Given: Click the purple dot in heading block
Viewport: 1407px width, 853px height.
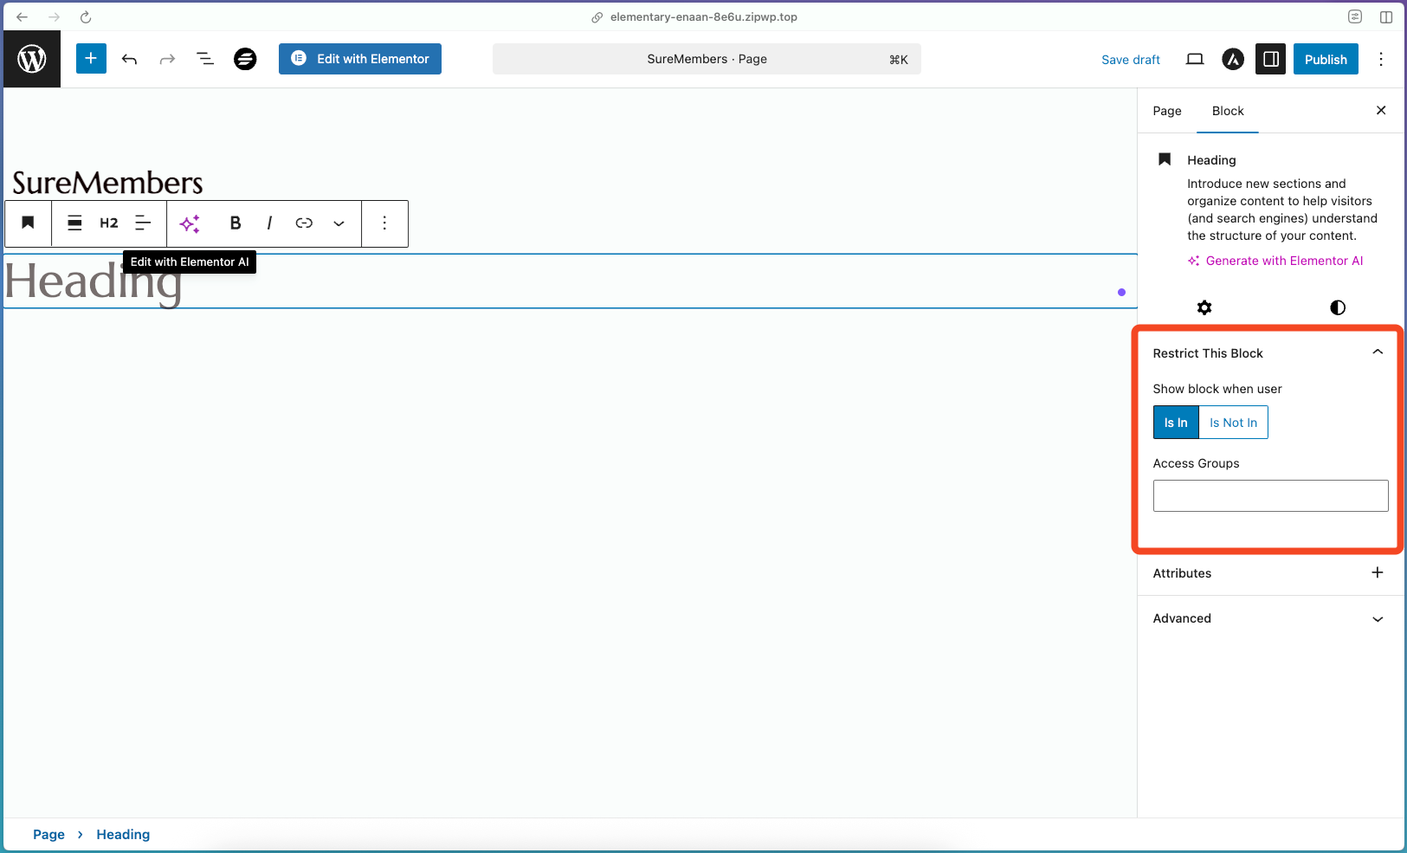Looking at the screenshot, I should [x=1121, y=292].
